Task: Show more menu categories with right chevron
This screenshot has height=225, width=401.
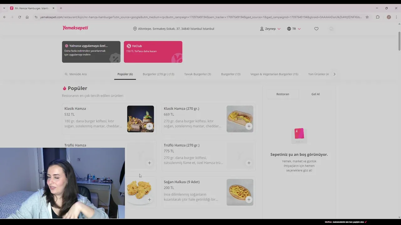Action: pyautogui.click(x=334, y=74)
